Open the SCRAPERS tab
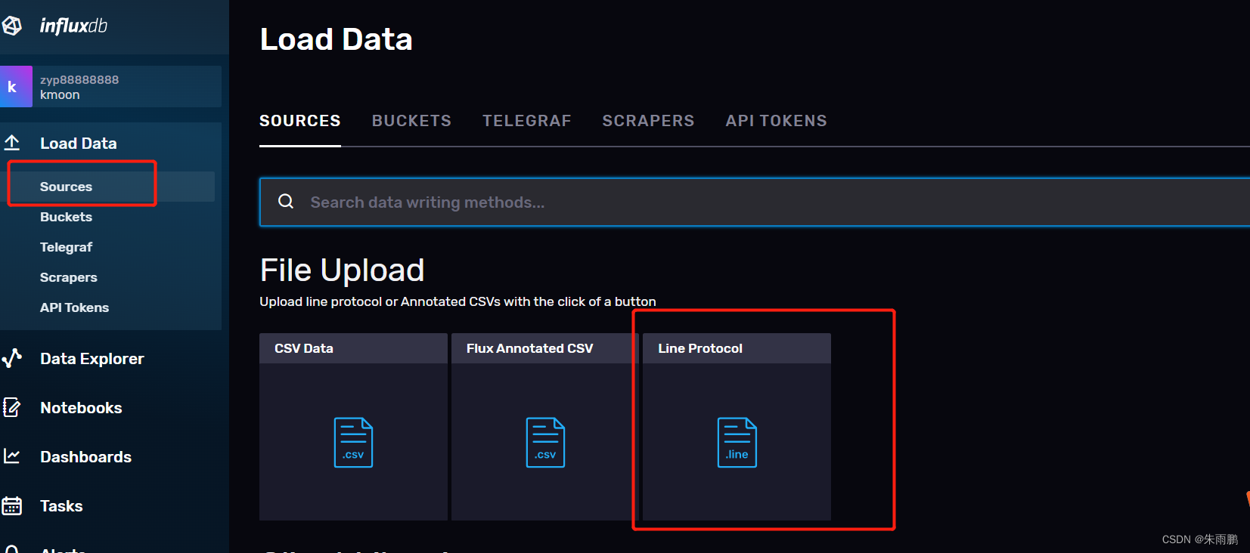This screenshot has height=553, width=1250. coord(648,121)
